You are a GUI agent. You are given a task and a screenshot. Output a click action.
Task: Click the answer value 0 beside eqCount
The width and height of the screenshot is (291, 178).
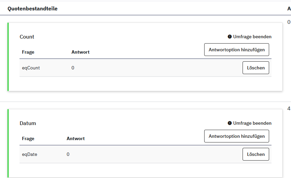[73, 68]
